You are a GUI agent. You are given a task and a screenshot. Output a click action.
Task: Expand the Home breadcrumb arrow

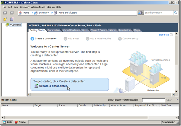32,13
